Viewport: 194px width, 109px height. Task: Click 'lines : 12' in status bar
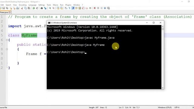[x=104, y=107]
